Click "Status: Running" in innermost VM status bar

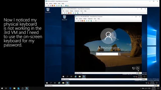[78, 73]
